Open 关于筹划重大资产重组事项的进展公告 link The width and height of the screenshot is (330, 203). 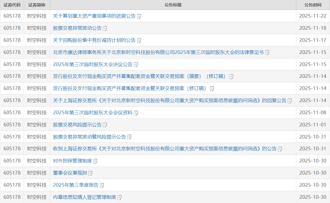94,16
